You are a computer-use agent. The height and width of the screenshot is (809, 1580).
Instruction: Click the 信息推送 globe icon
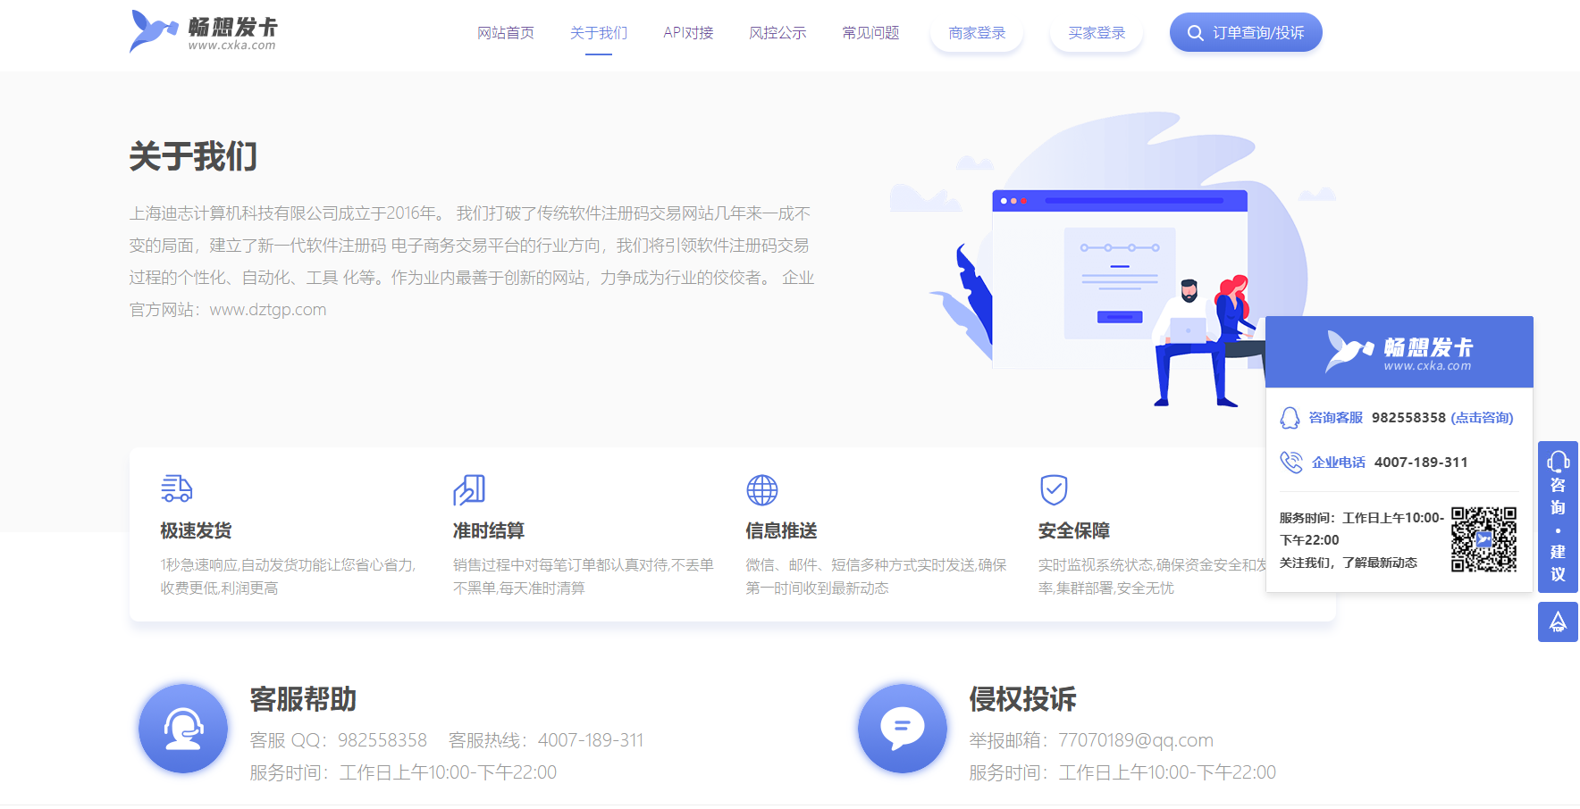click(762, 489)
